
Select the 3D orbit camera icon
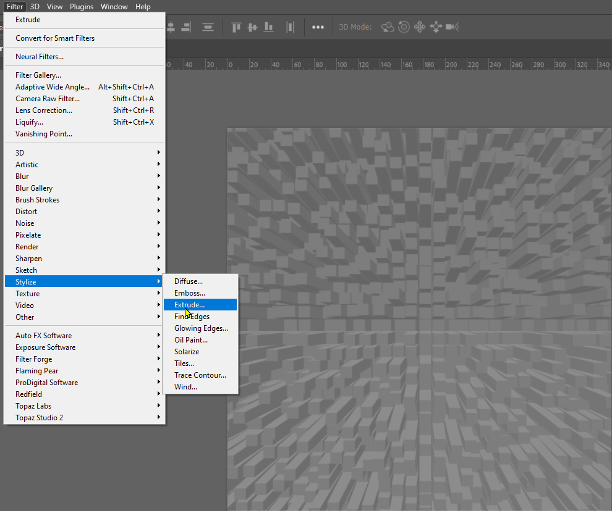click(388, 27)
